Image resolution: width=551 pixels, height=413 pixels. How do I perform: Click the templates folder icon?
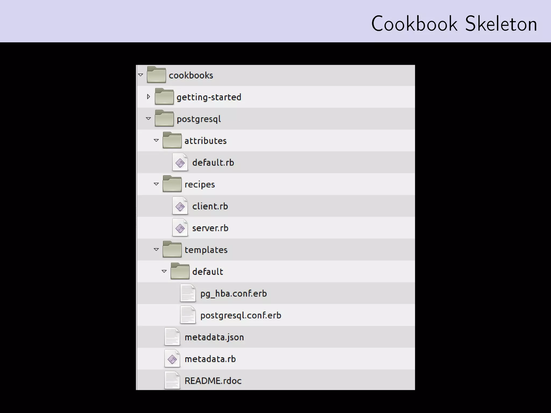point(172,249)
